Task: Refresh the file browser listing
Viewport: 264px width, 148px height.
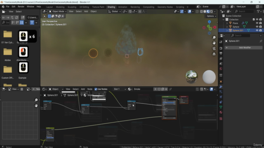Action: pyautogui.click(x=16, y=17)
